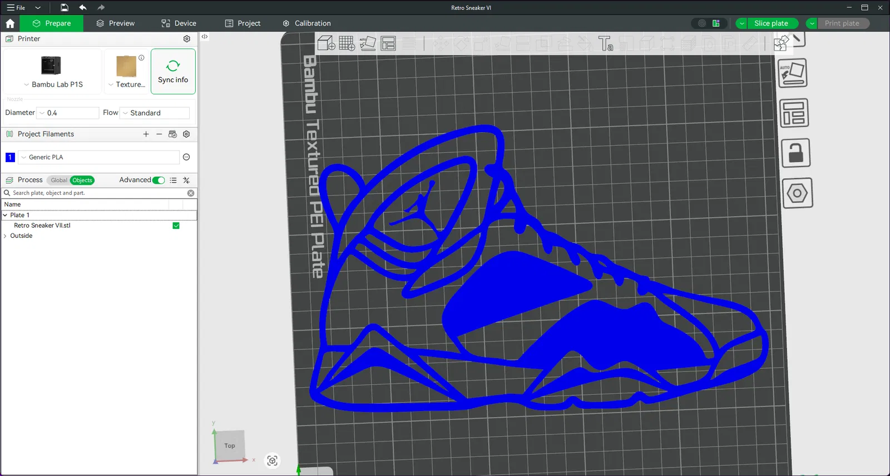Select the Text shape tool
This screenshot has width=890, height=476.
pos(606,43)
